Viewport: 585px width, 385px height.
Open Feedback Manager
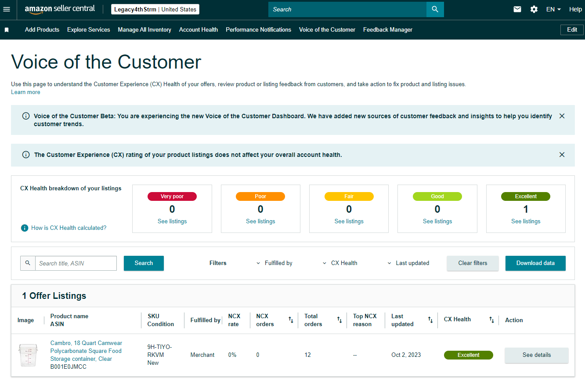(388, 30)
